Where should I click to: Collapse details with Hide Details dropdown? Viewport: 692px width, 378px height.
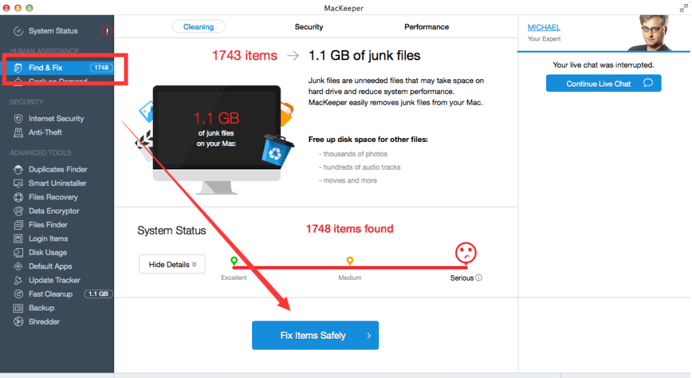(172, 264)
